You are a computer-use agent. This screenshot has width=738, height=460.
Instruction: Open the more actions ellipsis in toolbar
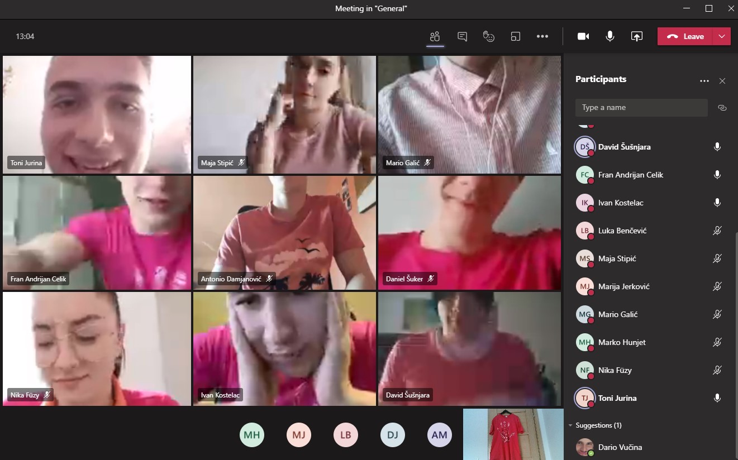(x=542, y=36)
